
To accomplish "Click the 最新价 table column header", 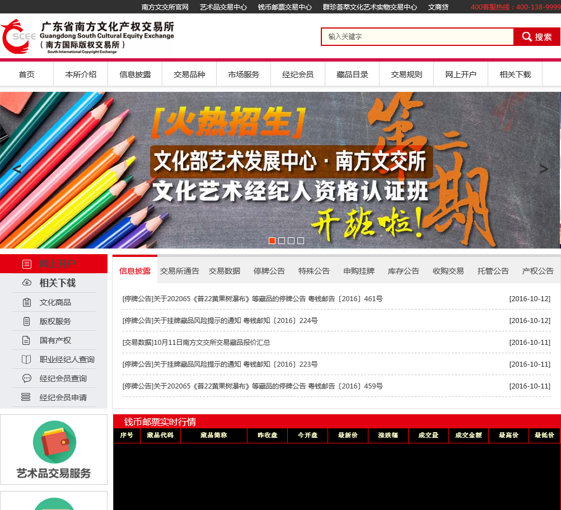I will (348, 435).
